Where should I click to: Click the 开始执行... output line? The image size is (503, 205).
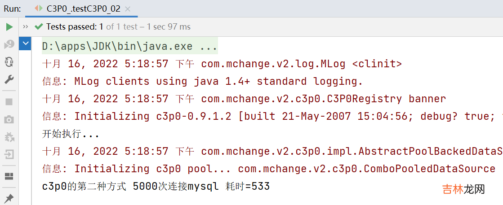point(70,134)
